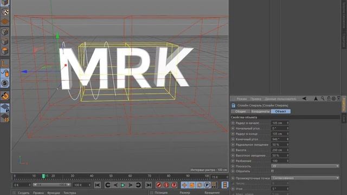The width and height of the screenshot is (347, 195).
Task: Switch to Polygons mode orange-top cube icon
Action: (x=5, y=51)
